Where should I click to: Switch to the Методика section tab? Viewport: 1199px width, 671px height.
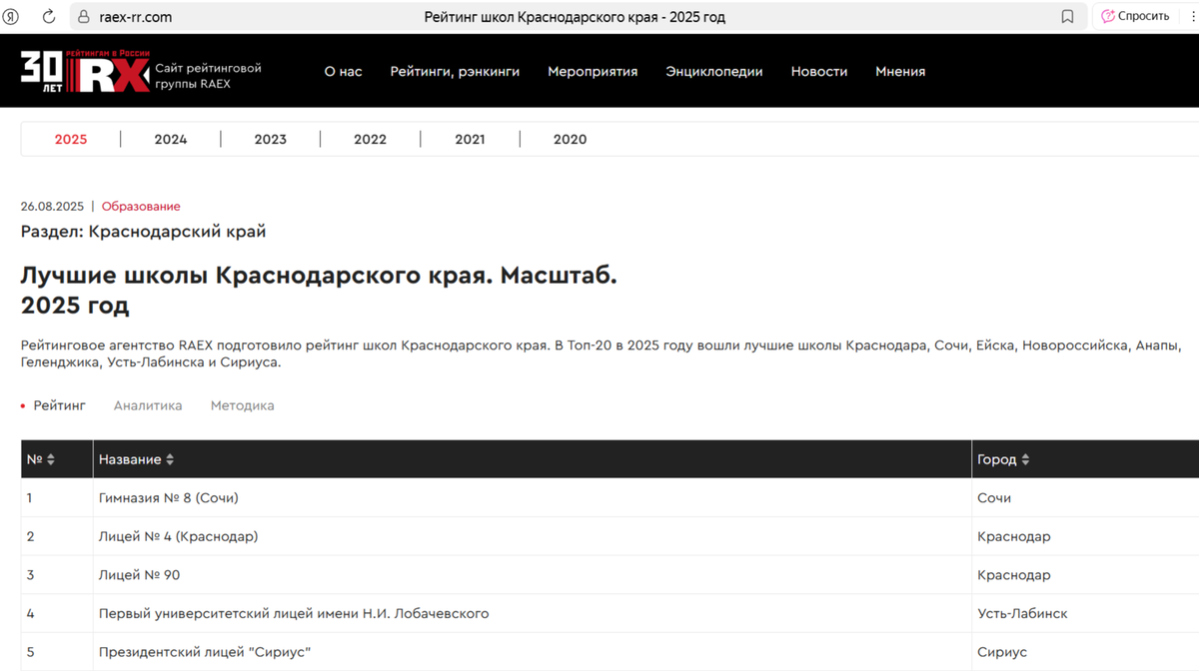point(242,405)
